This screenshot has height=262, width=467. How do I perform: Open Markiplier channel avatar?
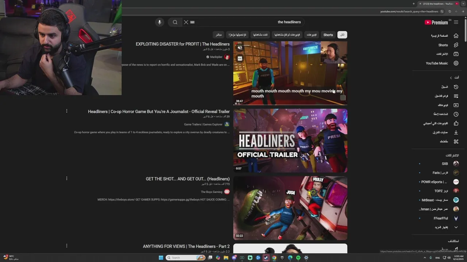pos(227,57)
